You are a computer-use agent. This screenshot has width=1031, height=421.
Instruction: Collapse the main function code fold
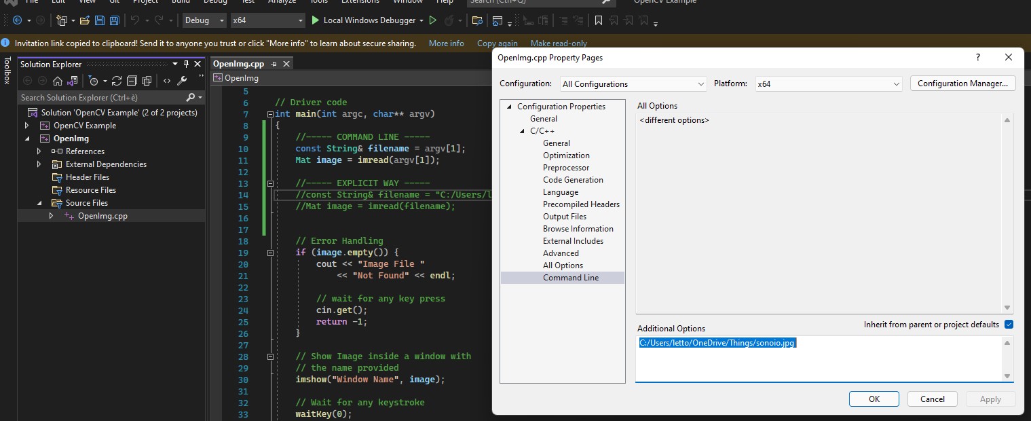[x=270, y=114]
